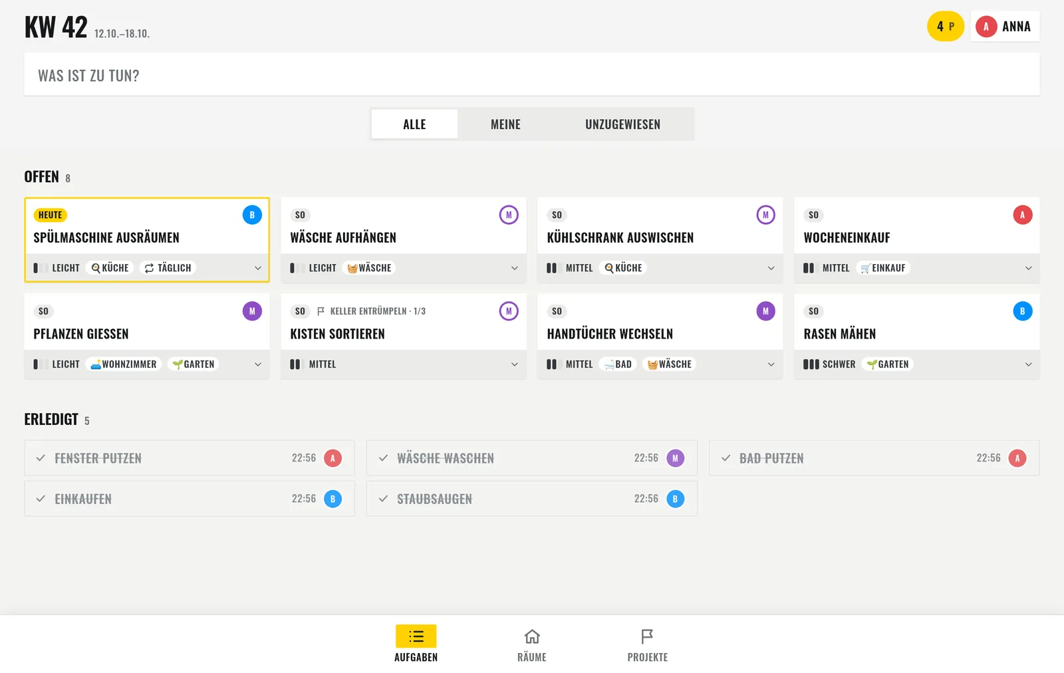Image resolution: width=1064 pixels, height=673 pixels.
Task: Click the Täglich repeat tag on Spülmaschine card
Action: click(168, 268)
